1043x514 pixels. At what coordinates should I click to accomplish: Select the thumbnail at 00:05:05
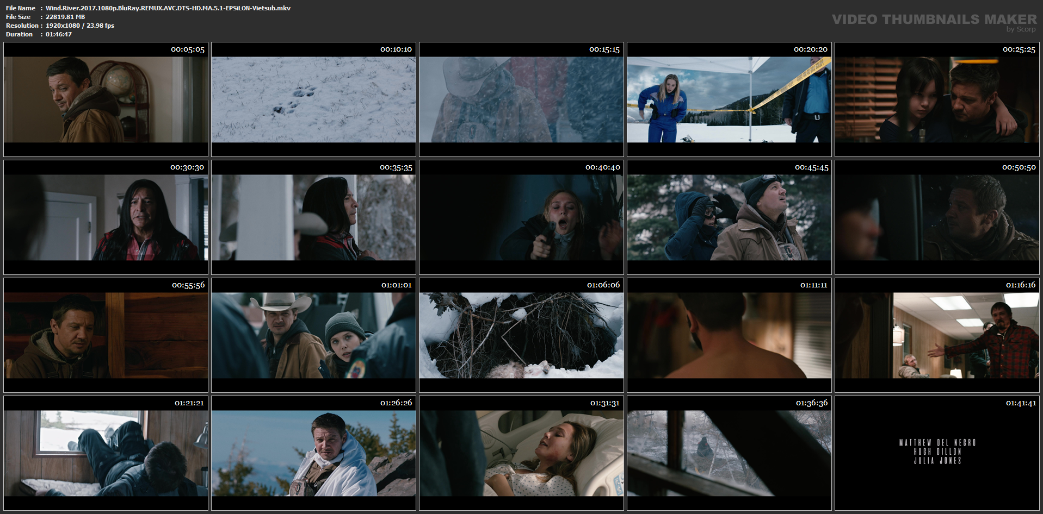click(106, 99)
